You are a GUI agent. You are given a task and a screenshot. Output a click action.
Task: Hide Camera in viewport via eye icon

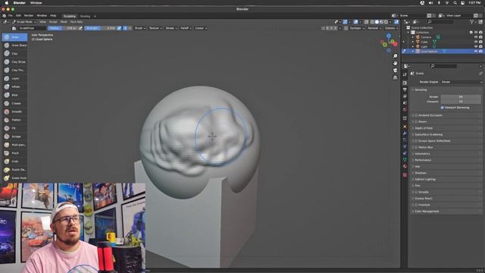tap(476, 37)
